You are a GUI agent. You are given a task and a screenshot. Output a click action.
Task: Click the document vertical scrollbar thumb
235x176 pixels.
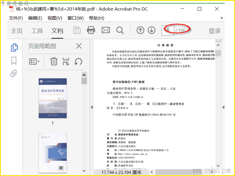218,53
